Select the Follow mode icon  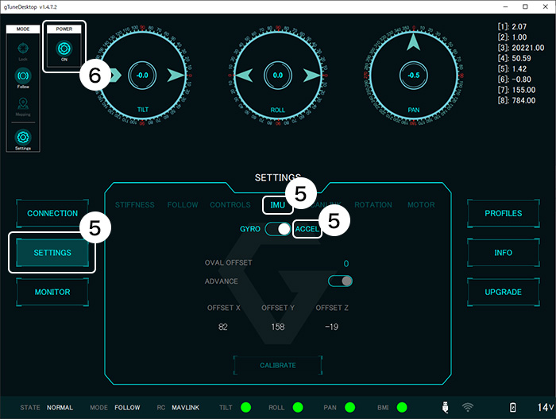point(23,76)
